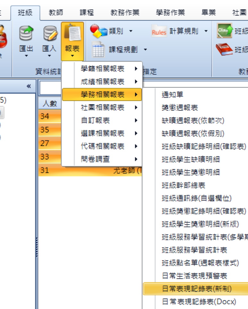The width and height of the screenshot is (248, 309).
Task: Choose 日常表現記錄表(新制) report
Action: [195, 289]
